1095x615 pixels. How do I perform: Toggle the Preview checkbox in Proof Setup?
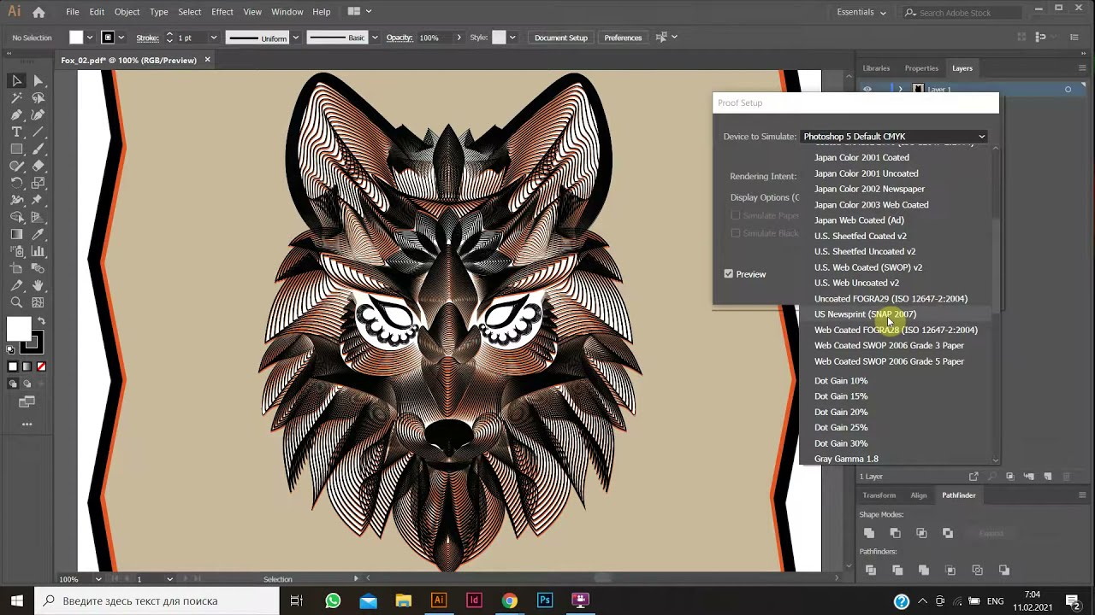pyautogui.click(x=729, y=274)
